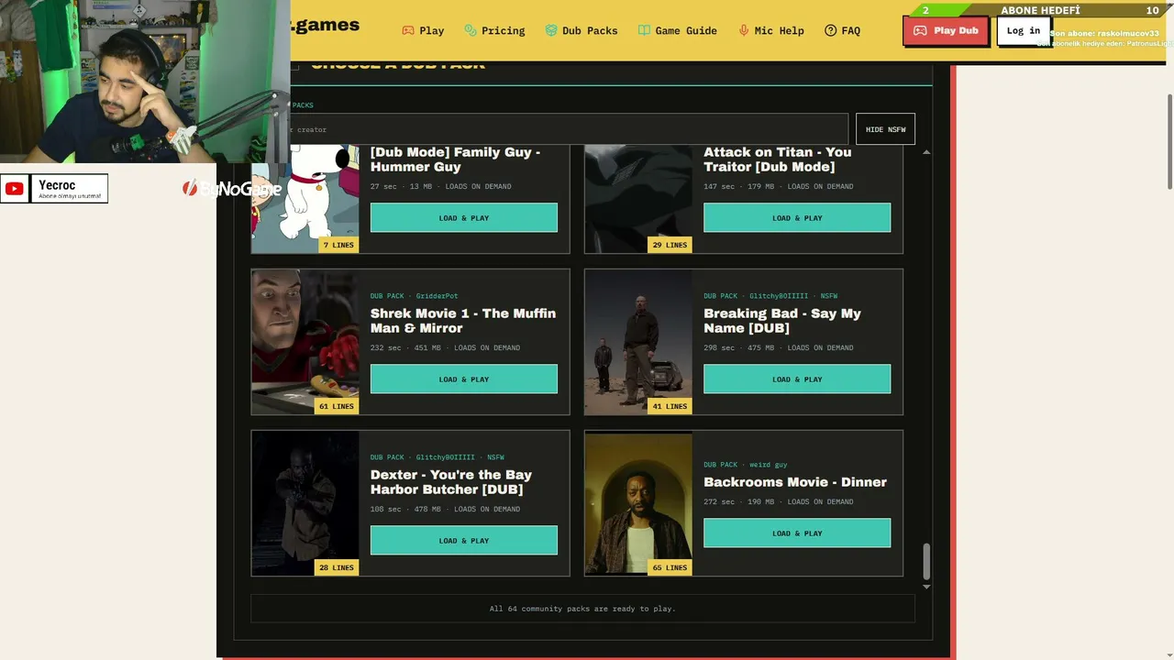Screen dimensions: 1174x660
Task: Load & Play the Dexter Bay Harbor Butcher pack
Action: [x=464, y=541]
